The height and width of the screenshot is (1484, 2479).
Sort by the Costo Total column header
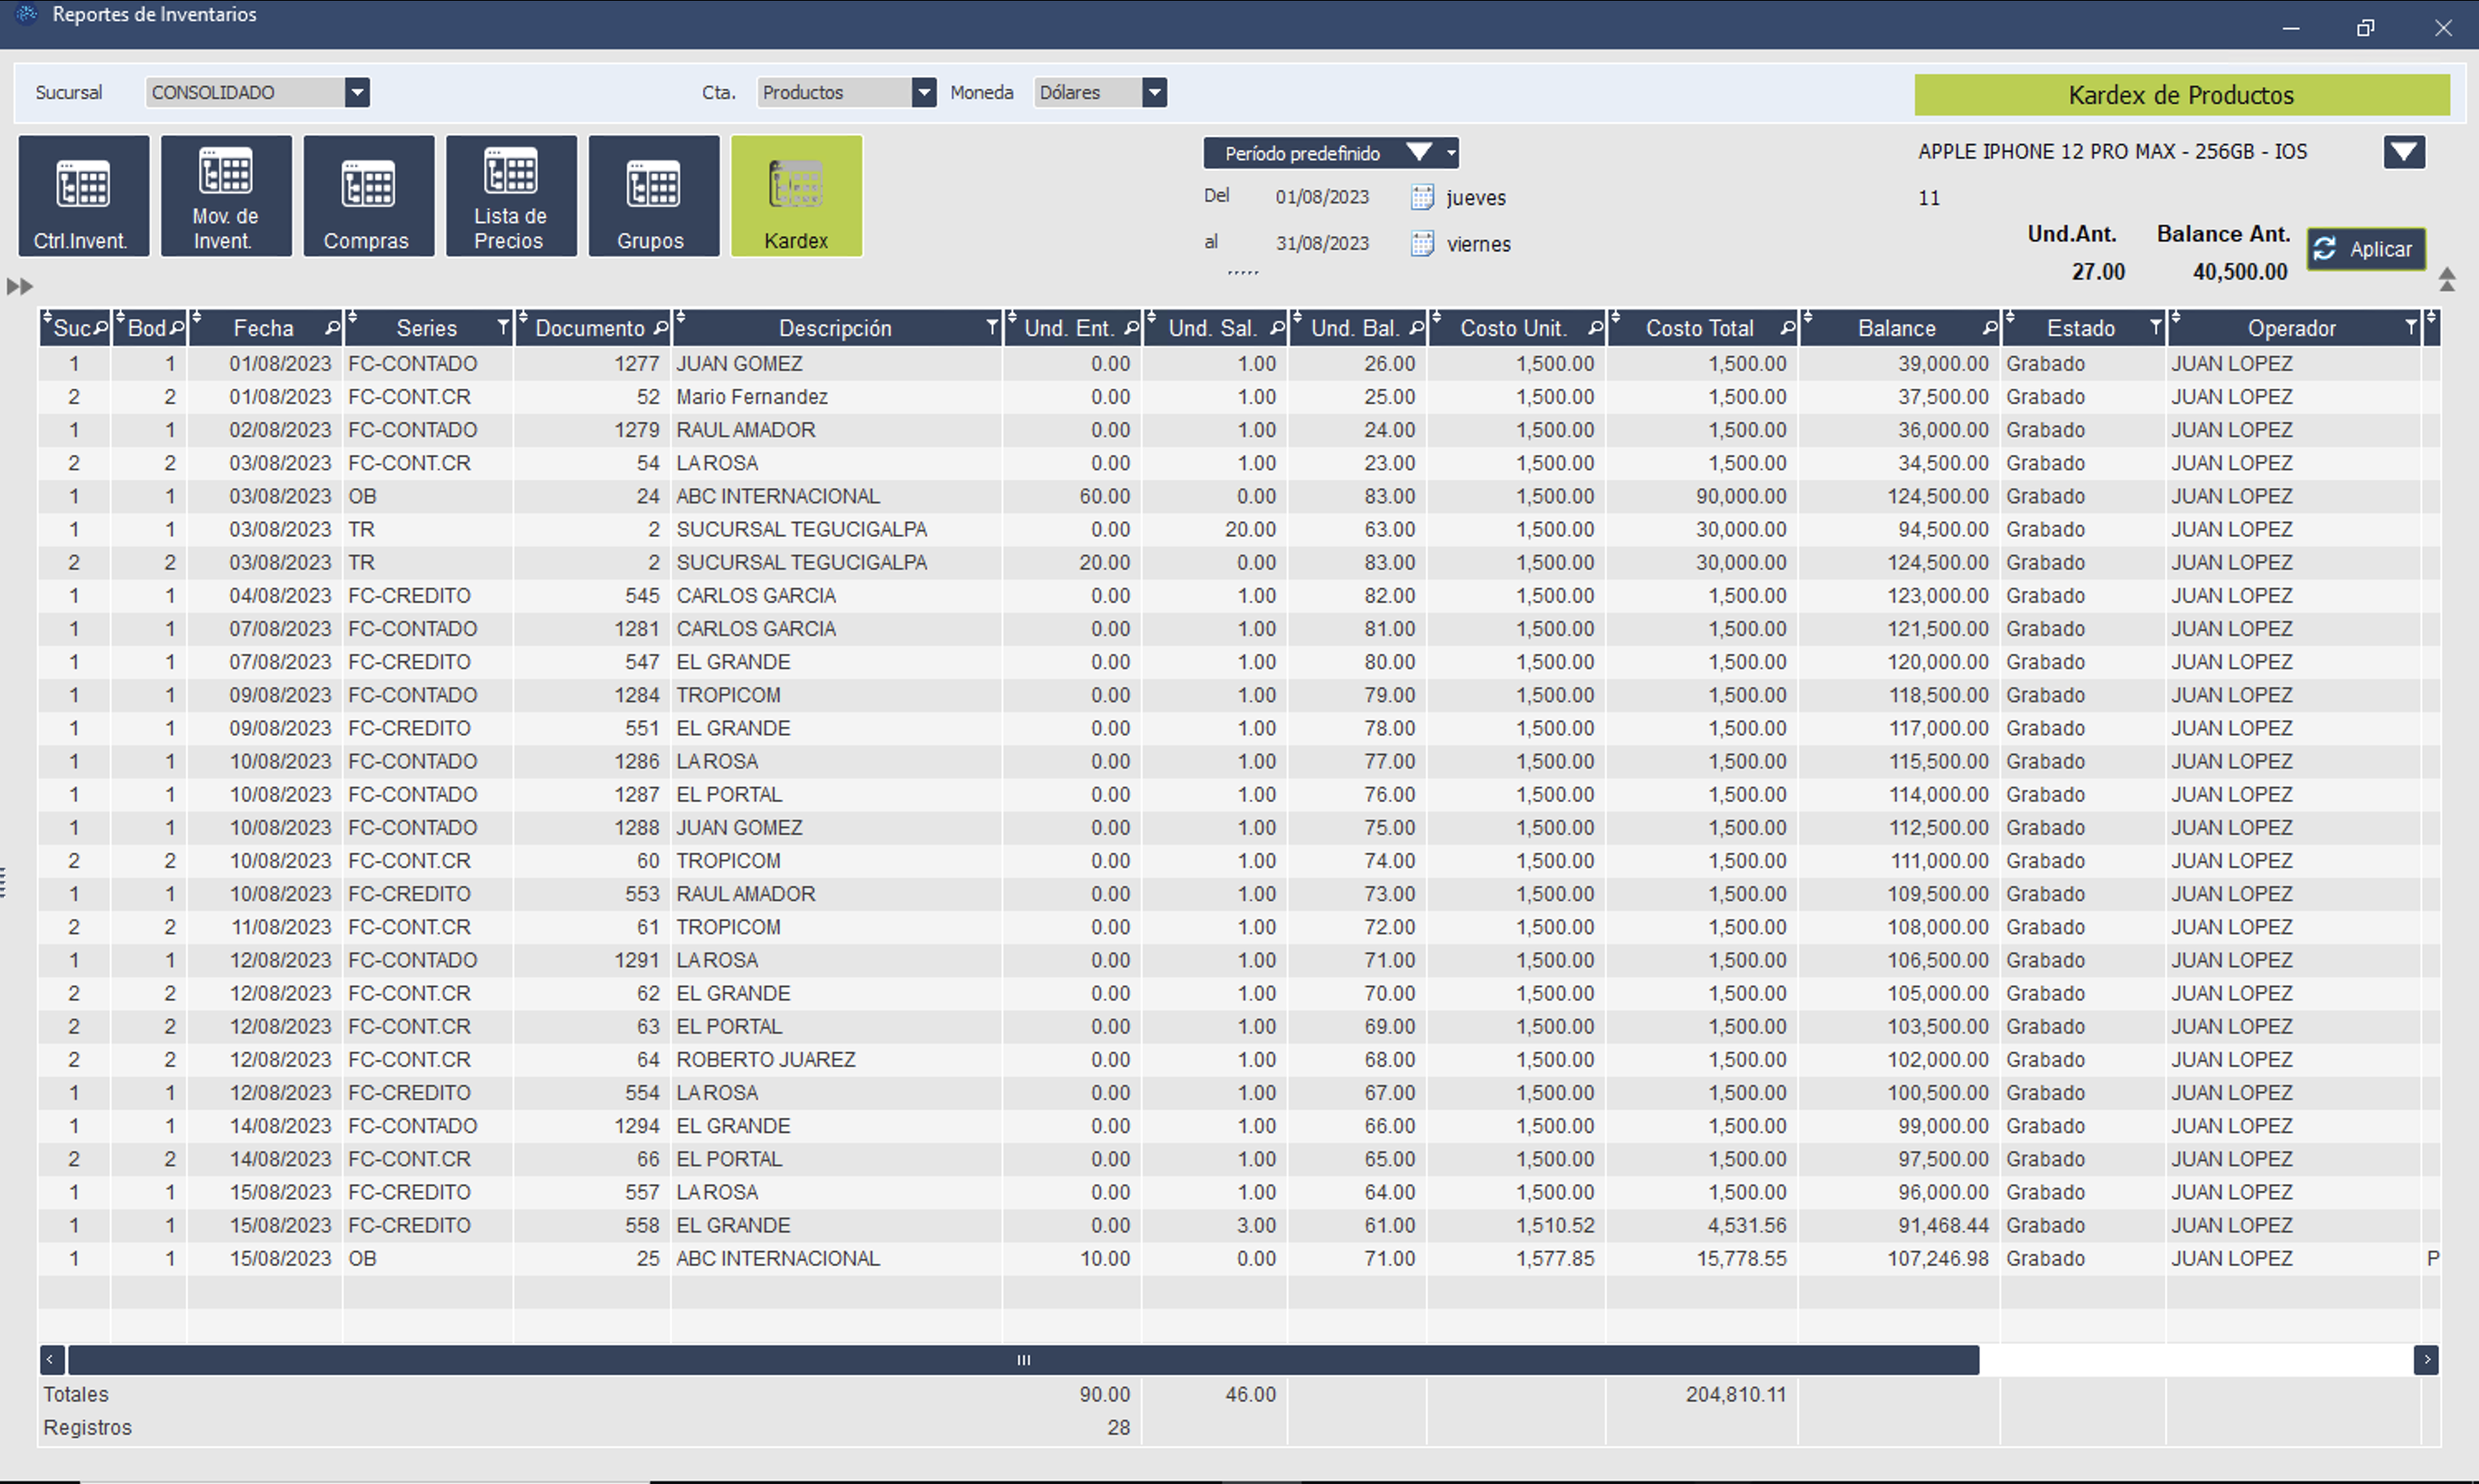click(x=1699, y=328)
